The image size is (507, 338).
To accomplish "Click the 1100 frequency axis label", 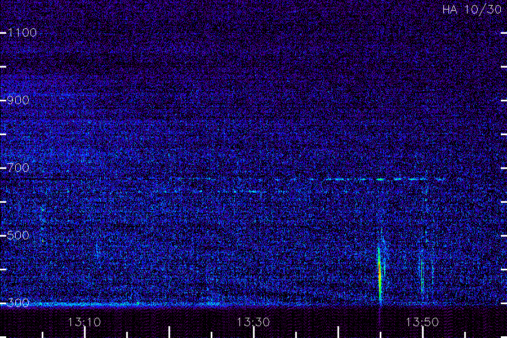I will [x=23, y=33].
